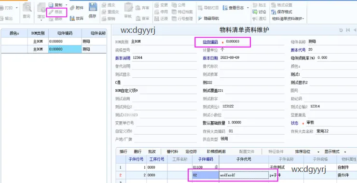357x183 pixels.
Task: Click the 输出 export icon
Action: (x=2, y=18)
